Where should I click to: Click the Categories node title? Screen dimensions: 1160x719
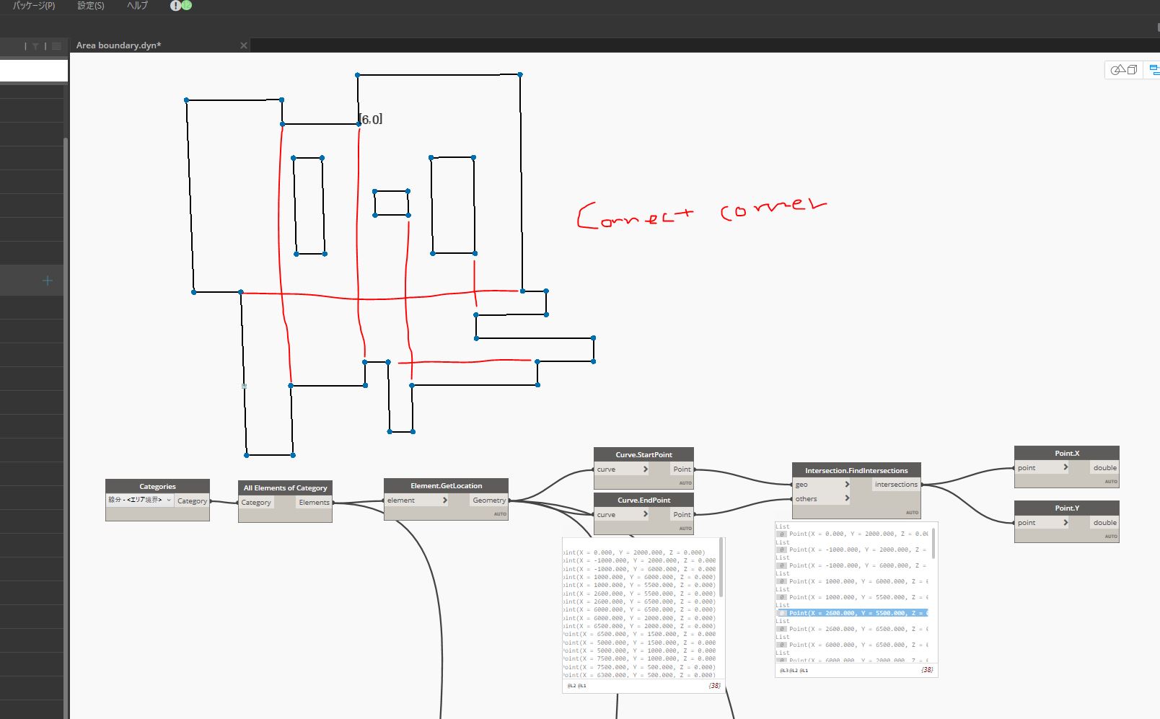pos(157,487)
